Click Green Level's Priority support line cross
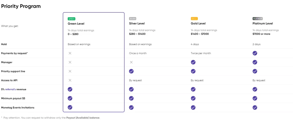Image resolution: width=293 pixels, height=131 pixels. 70,71
